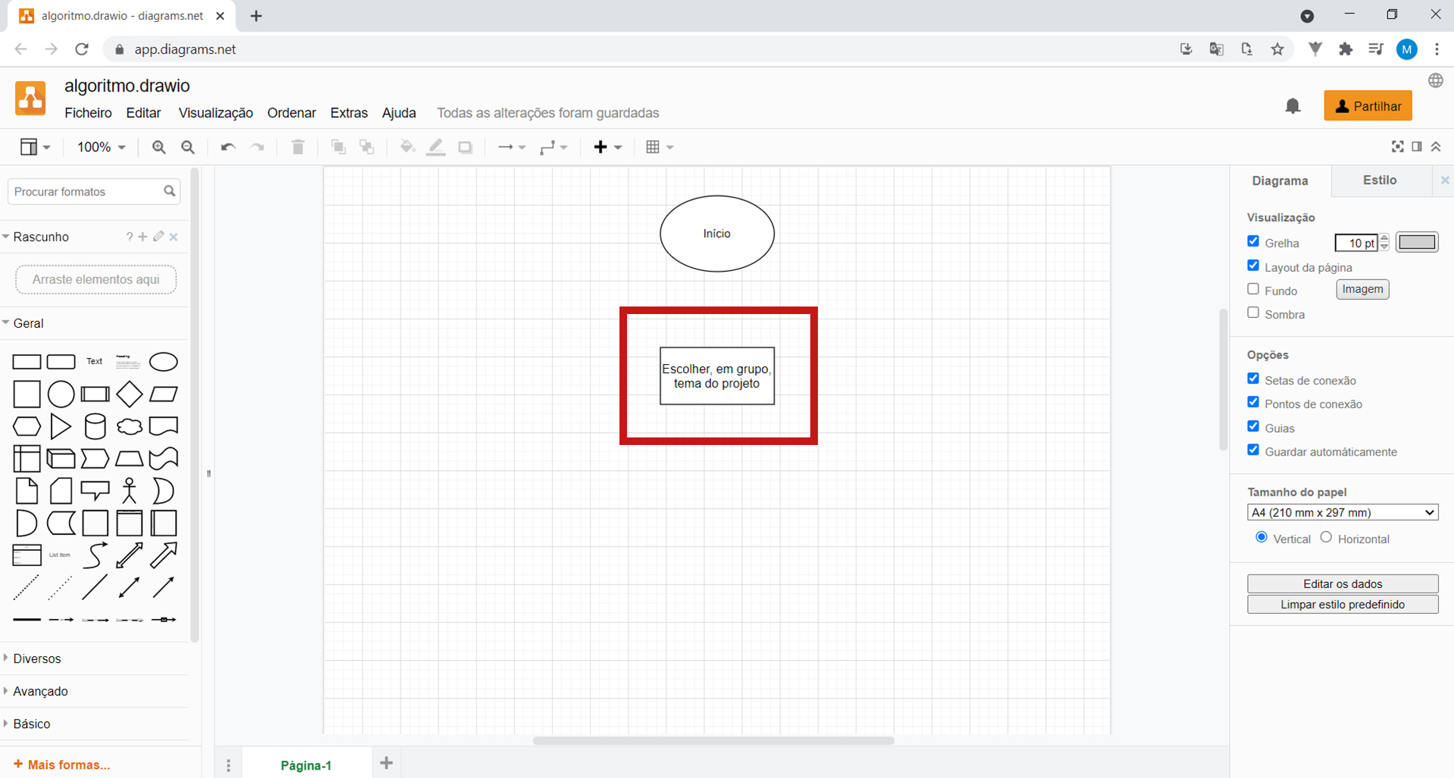Click the Limpar estilo predefinido button
Screen dimensions: 1454x778
pyautogui.click(x=1343, y=604)
